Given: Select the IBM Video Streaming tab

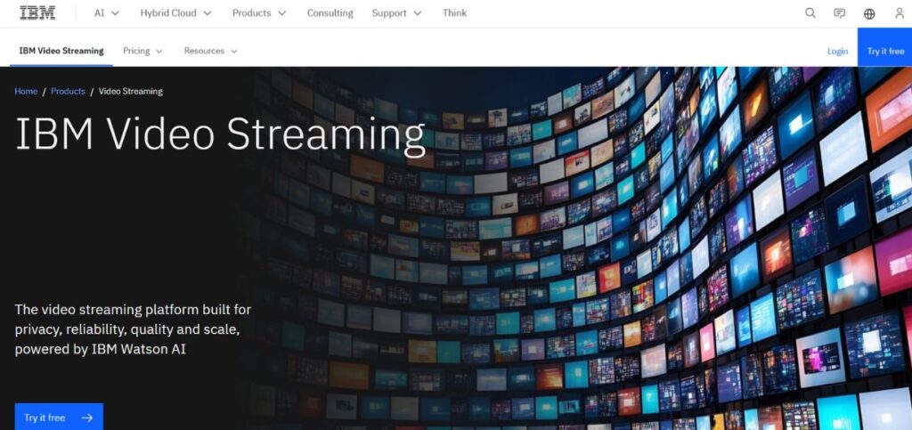Looking at the screenshot, I should click(61, 51).
